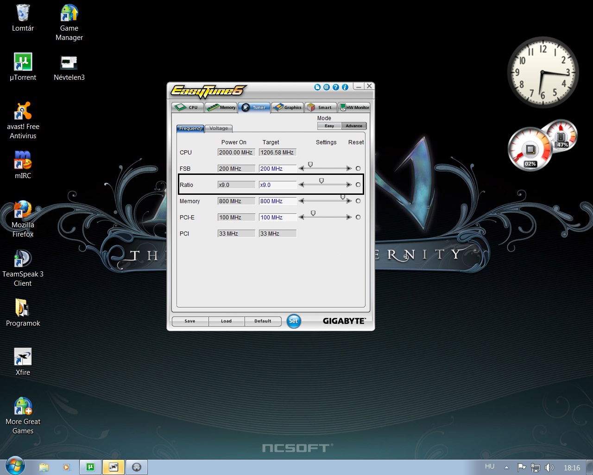Click the FSB slider thumb
This screenshot has width=593, height=475.
310,165
